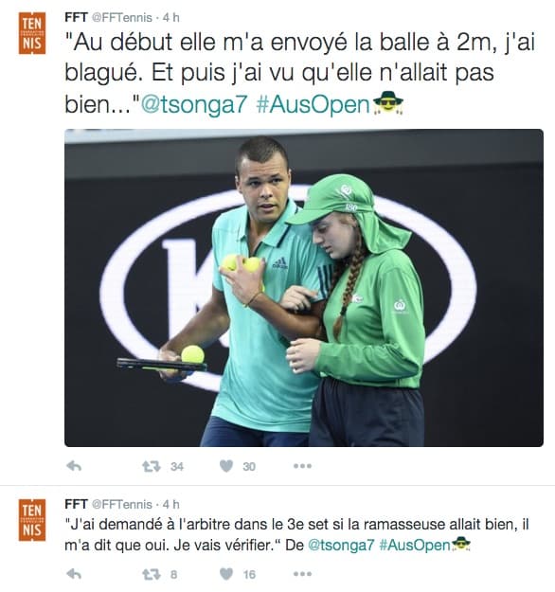Like the first tweet with 30 likes
Viewport: 555px width, 592px height.
click(226, 466)
